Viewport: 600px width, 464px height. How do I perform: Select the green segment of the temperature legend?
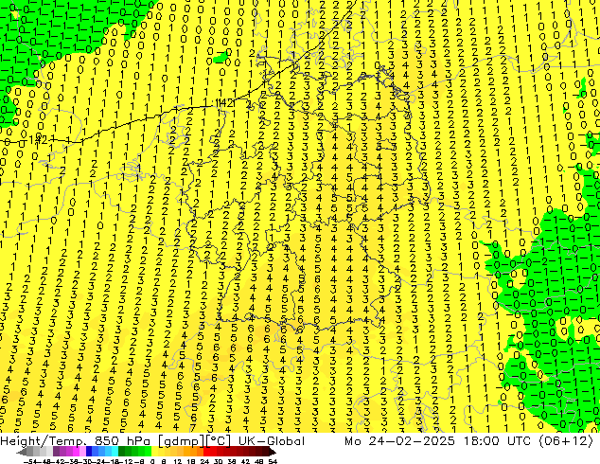click(x=134, y=452)
